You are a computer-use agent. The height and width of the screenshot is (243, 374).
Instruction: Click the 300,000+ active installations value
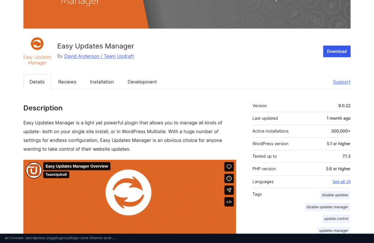[341, 131]
